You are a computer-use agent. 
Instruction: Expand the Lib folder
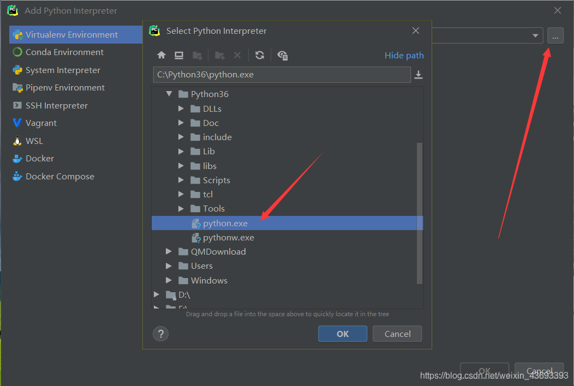[x=181, y=151]
